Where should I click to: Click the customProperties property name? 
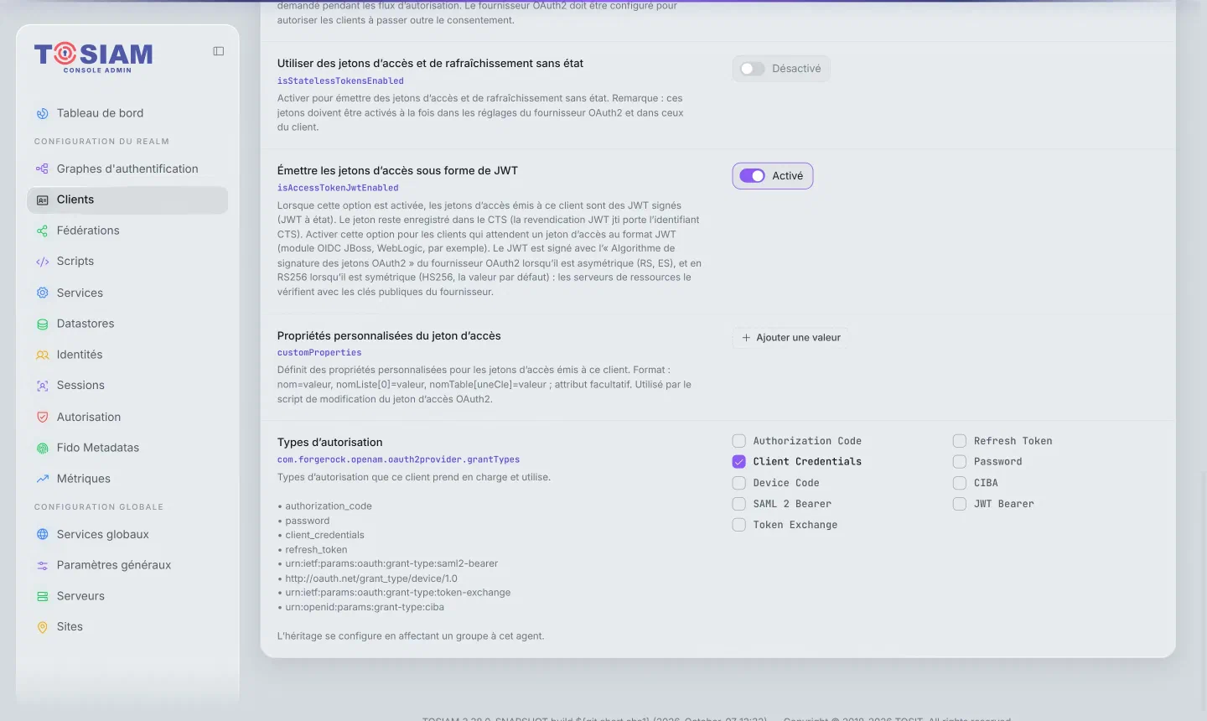pyautogui.click(x=319, y=353)
